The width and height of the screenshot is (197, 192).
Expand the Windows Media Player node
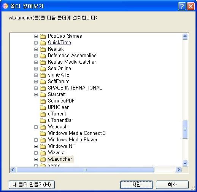coord(36,140)
